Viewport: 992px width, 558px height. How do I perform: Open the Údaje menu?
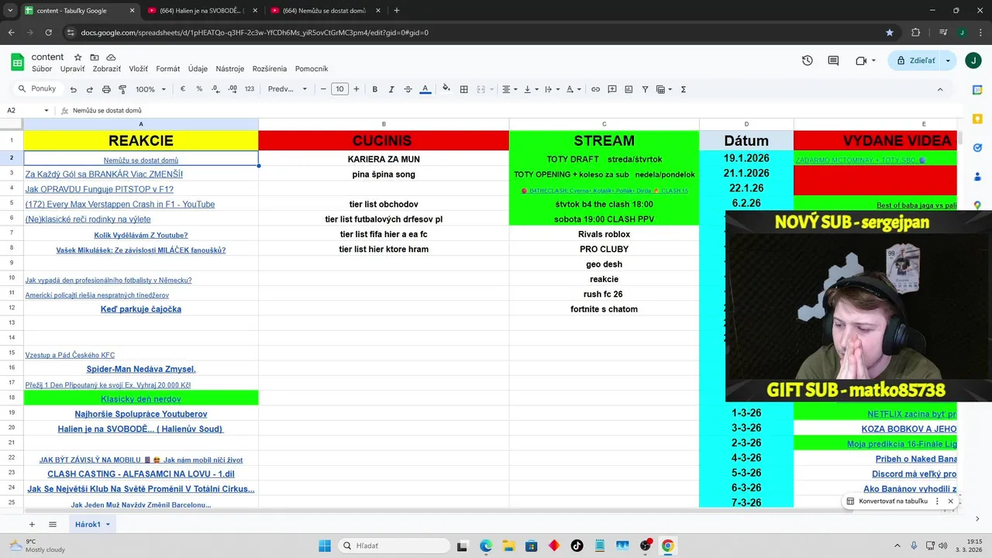198,69
